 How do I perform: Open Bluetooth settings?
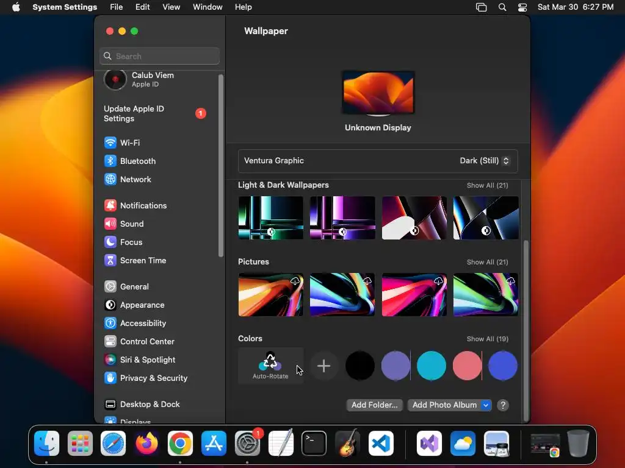pyautogui.click(x=130, y=161)
